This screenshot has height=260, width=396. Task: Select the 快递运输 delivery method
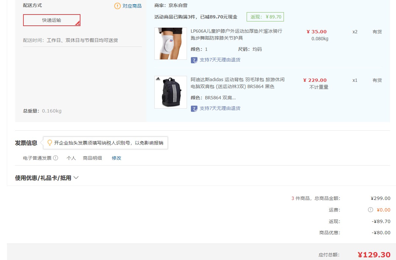click(x=51, y=20)
